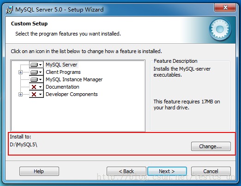
Task: Click the Next > button
Action: [167, 171]
